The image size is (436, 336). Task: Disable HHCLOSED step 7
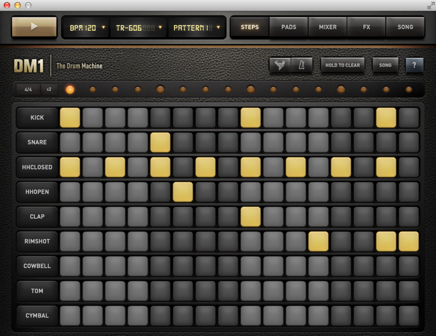(x=205, y=167)
